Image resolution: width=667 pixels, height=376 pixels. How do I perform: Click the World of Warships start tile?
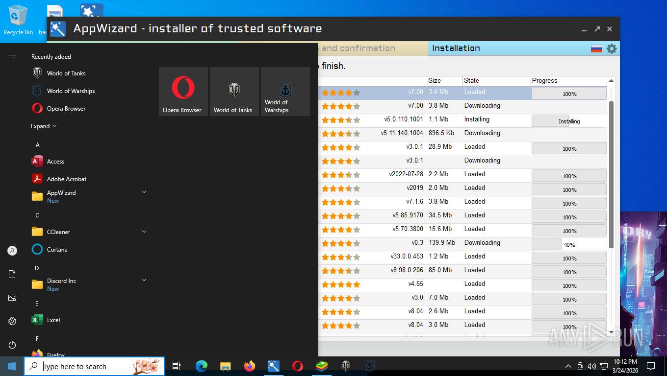point(285,92)
